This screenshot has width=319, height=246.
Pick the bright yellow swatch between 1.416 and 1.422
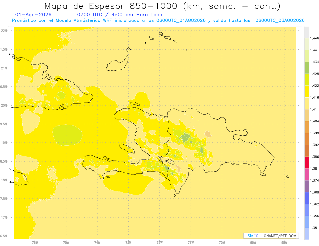(x=307, y=92)
